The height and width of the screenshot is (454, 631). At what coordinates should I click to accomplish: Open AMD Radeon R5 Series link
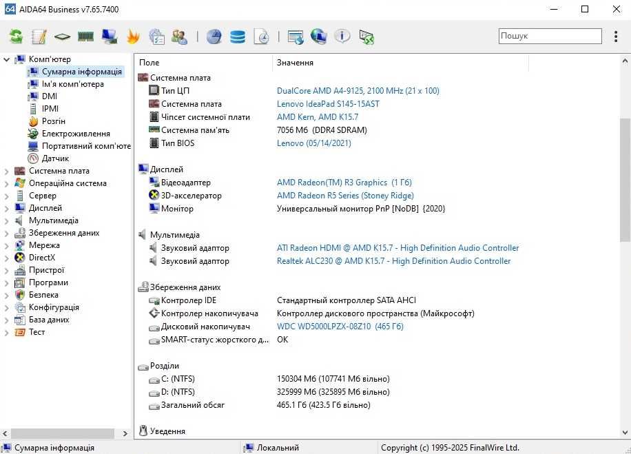pos(345,196)
